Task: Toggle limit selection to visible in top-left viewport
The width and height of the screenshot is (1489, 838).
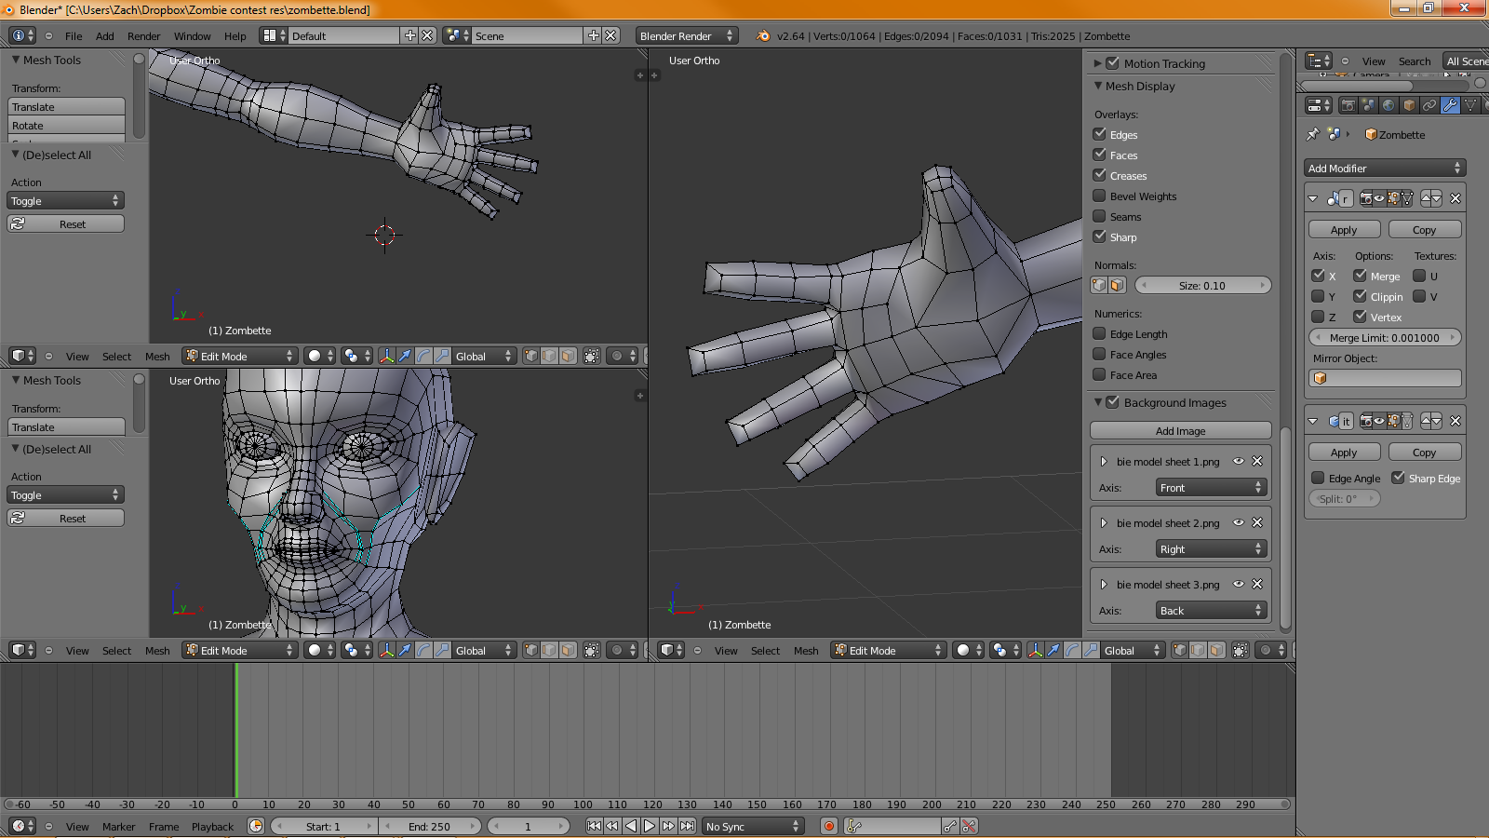Action: pyautogui.click(x=592, y=356)
